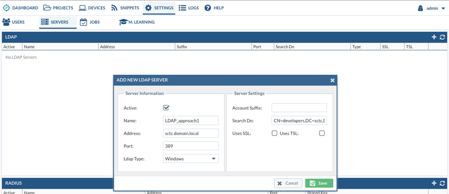The height and width of the screenshot is (194, 449).
Task: Open the admin user menu
Action: point(431,8)
